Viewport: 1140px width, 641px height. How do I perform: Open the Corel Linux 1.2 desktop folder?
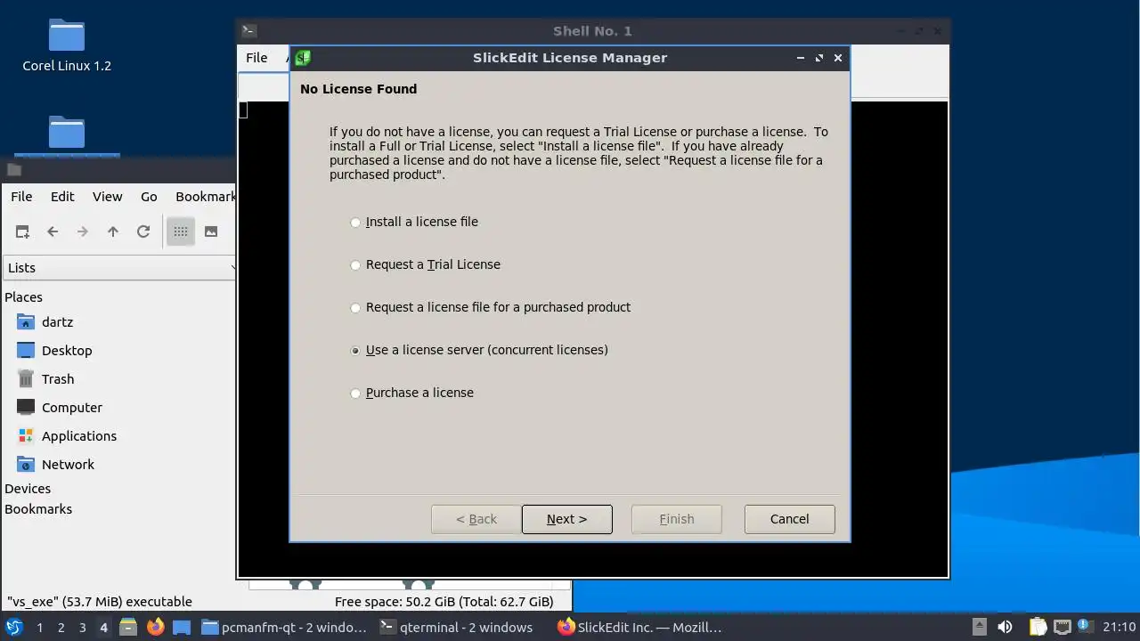tap(67, 45)
